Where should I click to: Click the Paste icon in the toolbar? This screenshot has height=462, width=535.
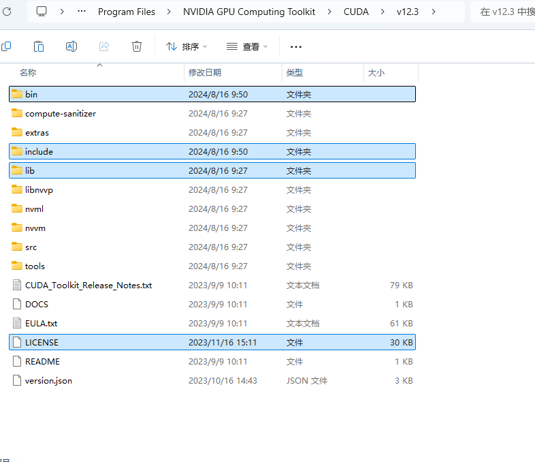39,46
